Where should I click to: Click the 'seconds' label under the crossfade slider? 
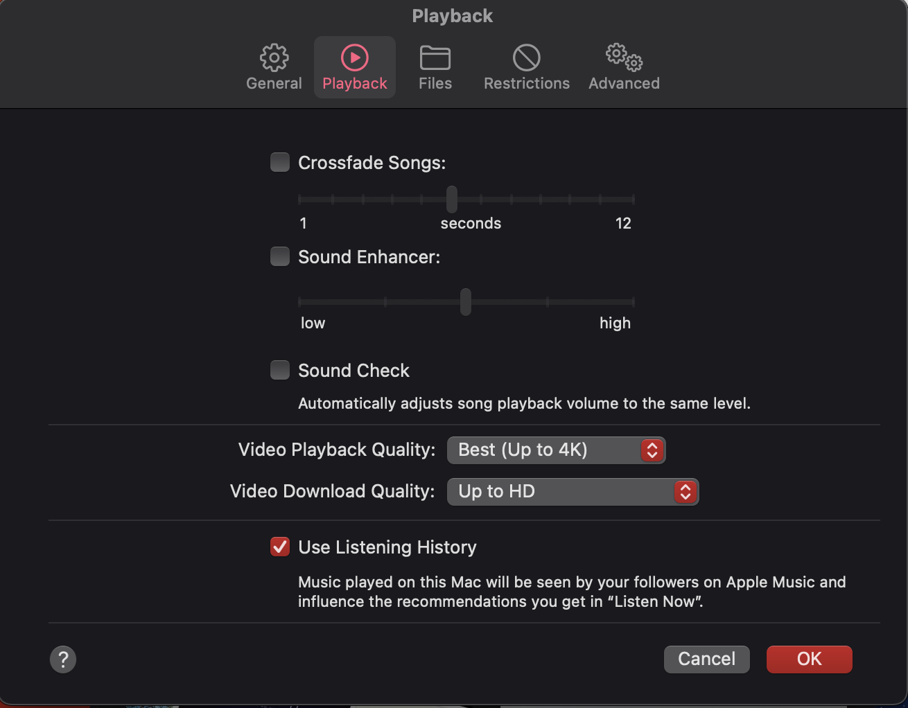click(x=471, y=223)
